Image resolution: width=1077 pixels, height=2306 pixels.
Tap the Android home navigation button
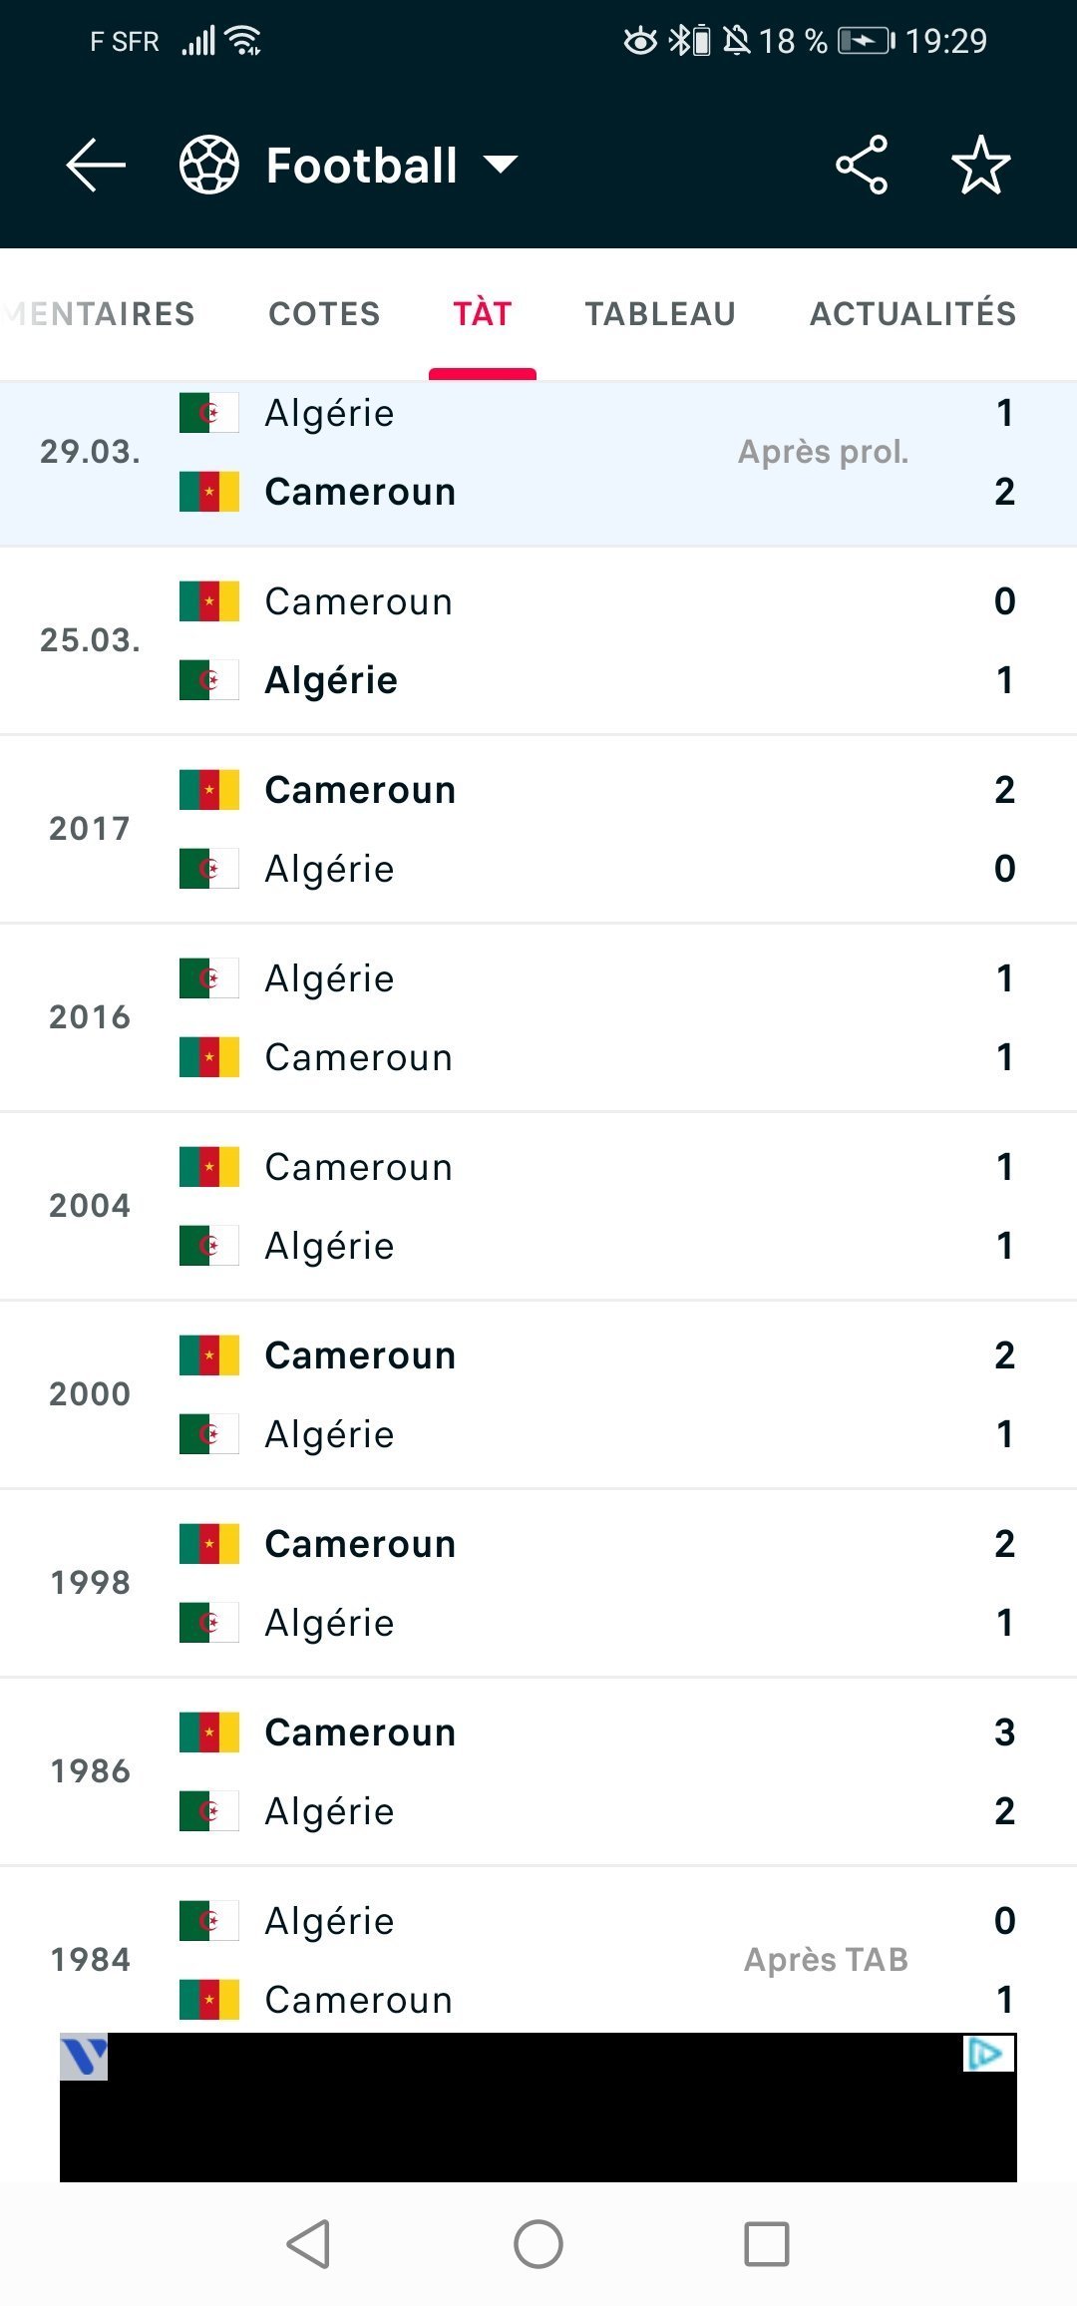tap(538, 2245)
